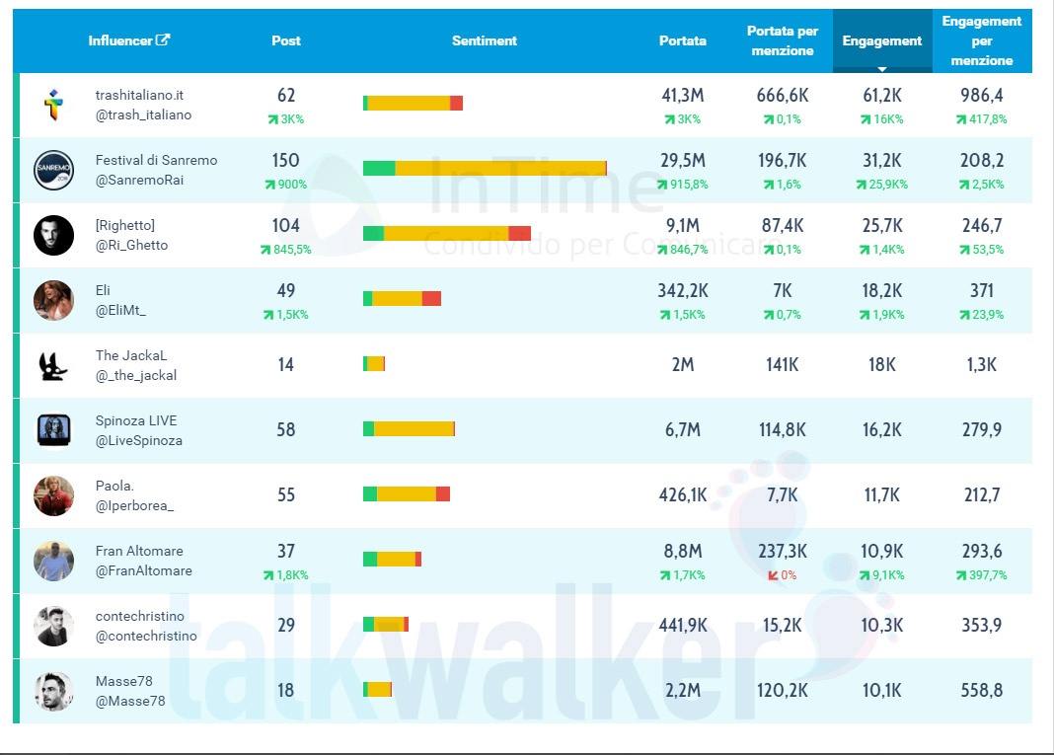Select the 1,3K value
Image resolution: width=1054 pixels, height=755 pixels.
(x=981, y=364)
